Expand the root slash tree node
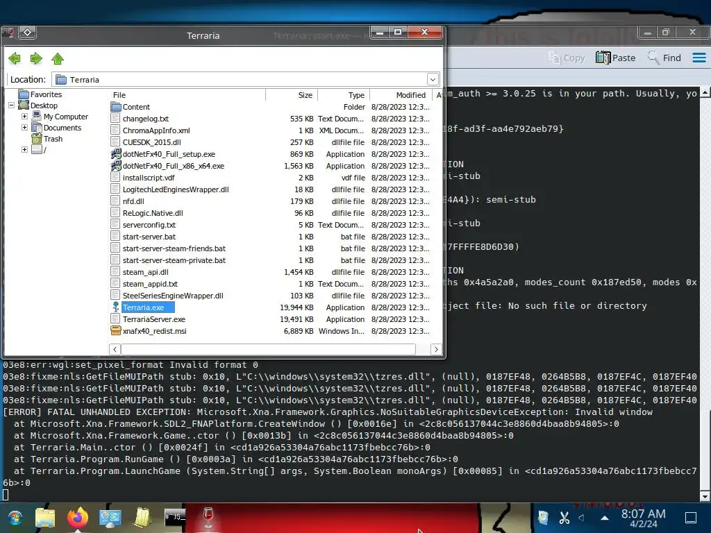 [24, 150]
